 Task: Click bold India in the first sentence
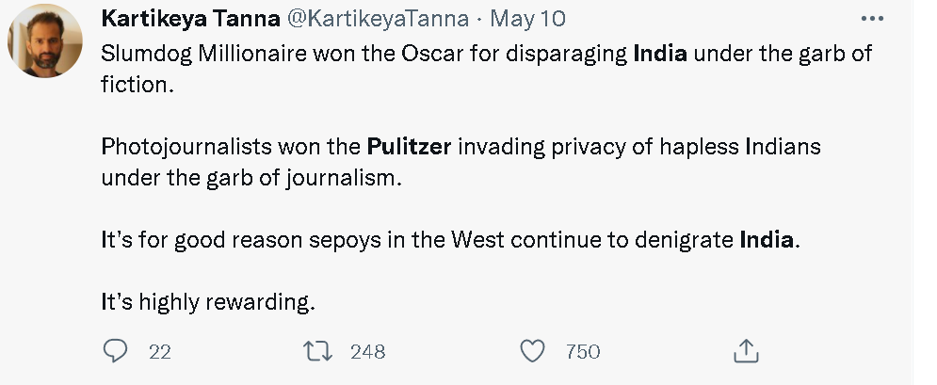660,54
